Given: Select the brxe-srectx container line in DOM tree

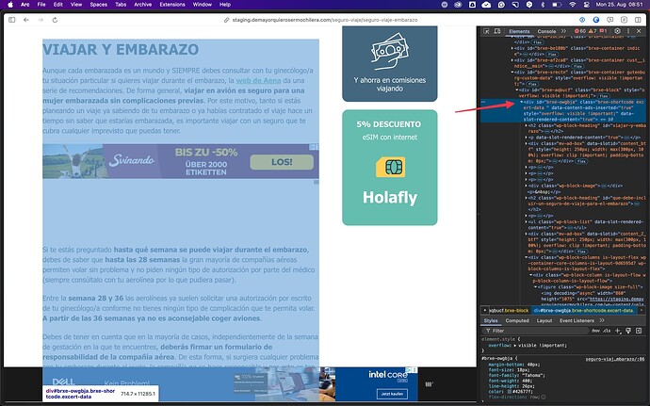Looking at the screenshot, I should coord(580,77).
